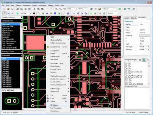Image resolution: width=153 pixels, height=115 pixels.
Task: Expand the Components panel arrow
Action: point(21,21)
